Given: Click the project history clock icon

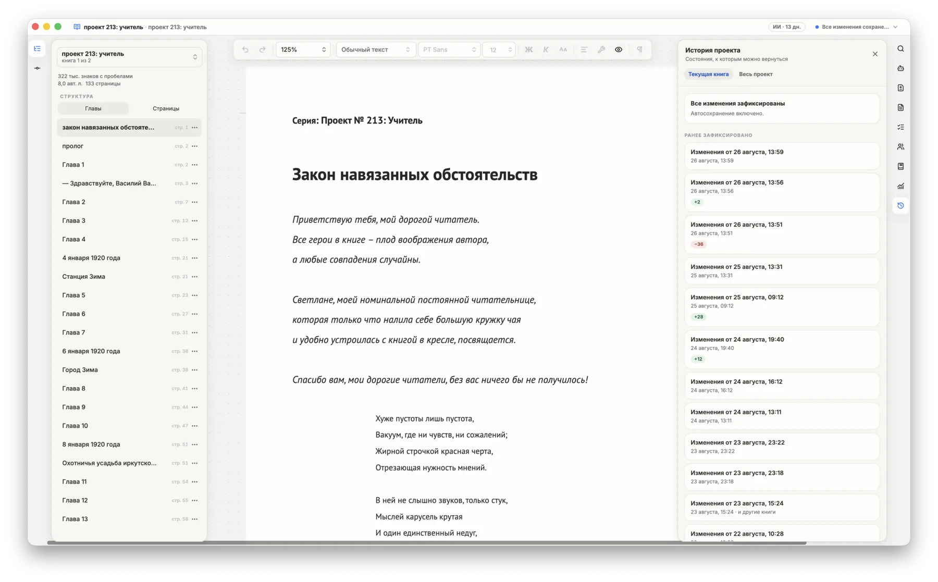Looking at the screenshot, I should pyautogui.click(x=900, y=206).
